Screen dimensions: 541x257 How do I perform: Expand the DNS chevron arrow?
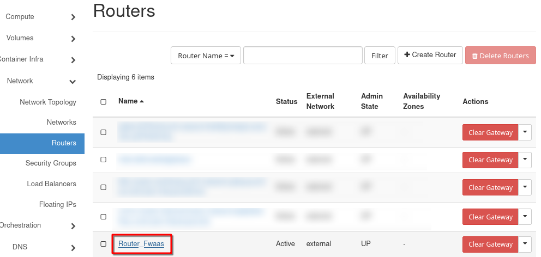[x=73, y=248]
